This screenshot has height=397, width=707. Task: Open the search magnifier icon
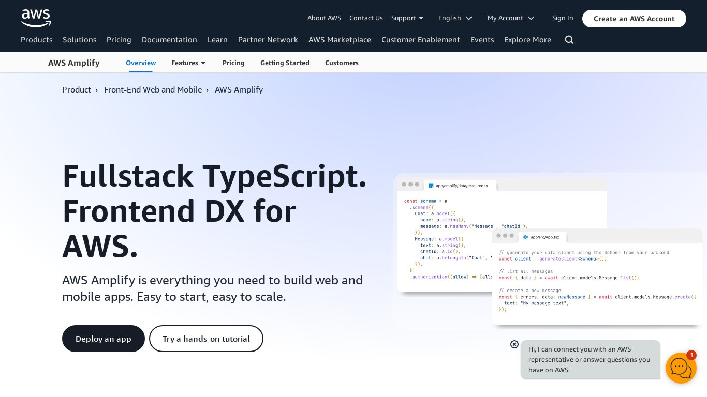[x=569, y=40]
